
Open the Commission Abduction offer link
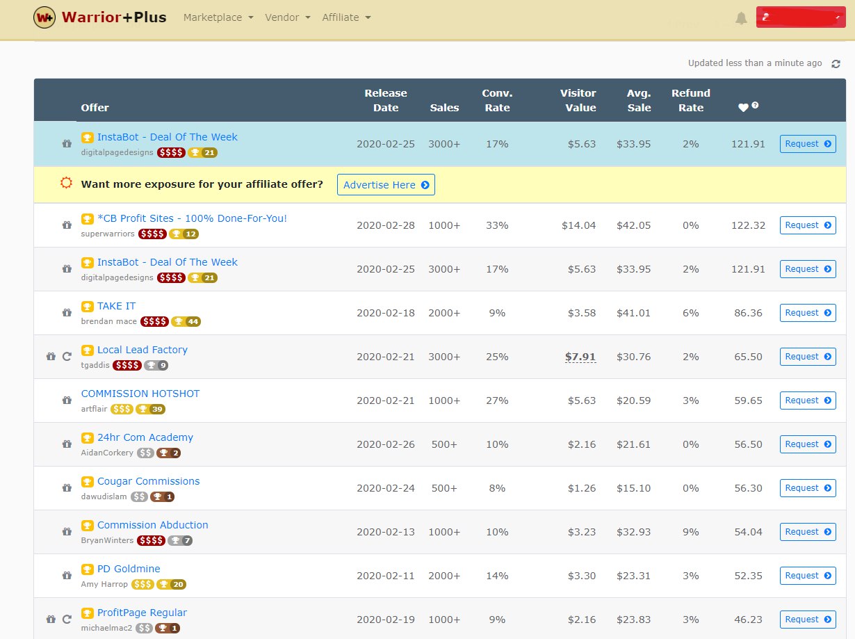[x=153, y=525]
